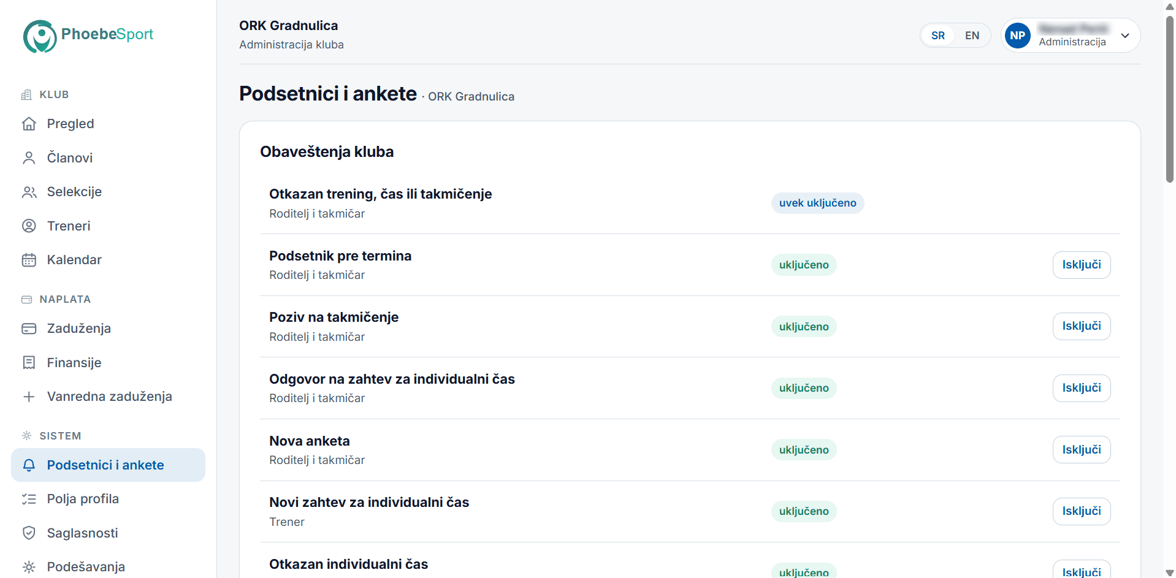Click the Članovi person icon
Screen dimensions: 1176x578
coord(29,158)
